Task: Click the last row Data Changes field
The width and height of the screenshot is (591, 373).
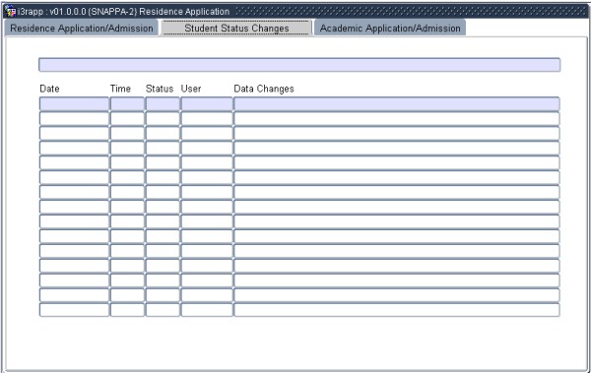Action: coord(397,310)
